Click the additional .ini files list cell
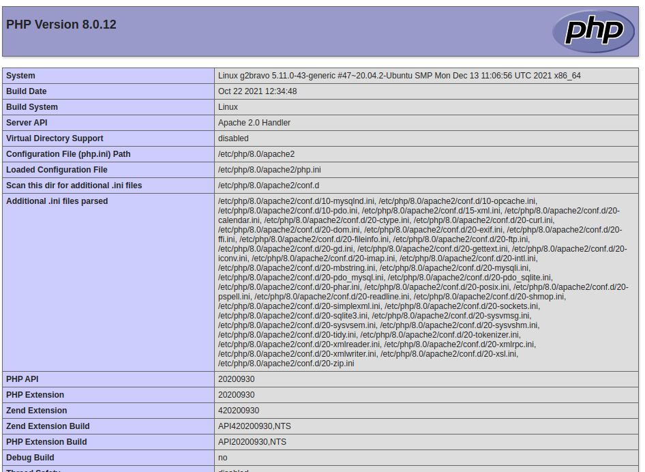 [426, 282]
